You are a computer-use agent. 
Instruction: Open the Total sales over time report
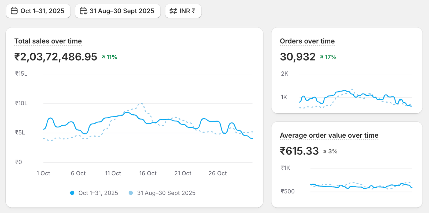click(48, 41)
